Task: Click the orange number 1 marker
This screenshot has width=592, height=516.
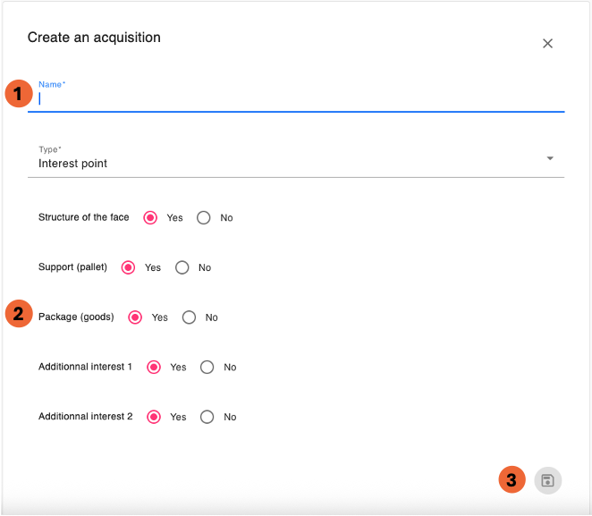Action: (x=19, y=94)
